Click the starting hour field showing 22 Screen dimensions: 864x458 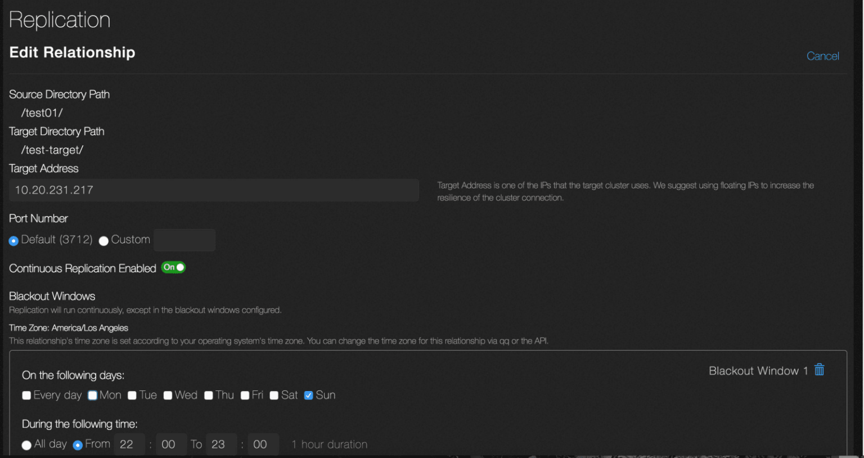tap(129, 444)
